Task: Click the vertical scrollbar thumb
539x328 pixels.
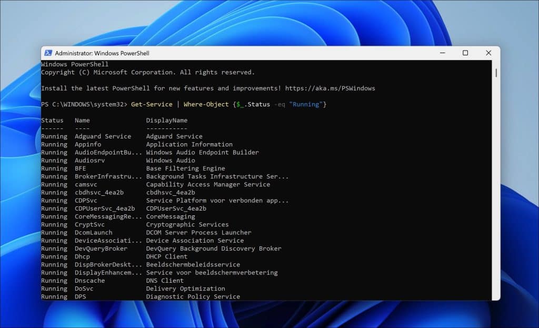Action: pyautogui.click(x=496, y=73)
